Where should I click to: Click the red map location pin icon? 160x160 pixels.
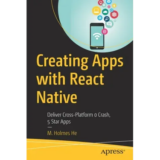click(x=101, y=2)
